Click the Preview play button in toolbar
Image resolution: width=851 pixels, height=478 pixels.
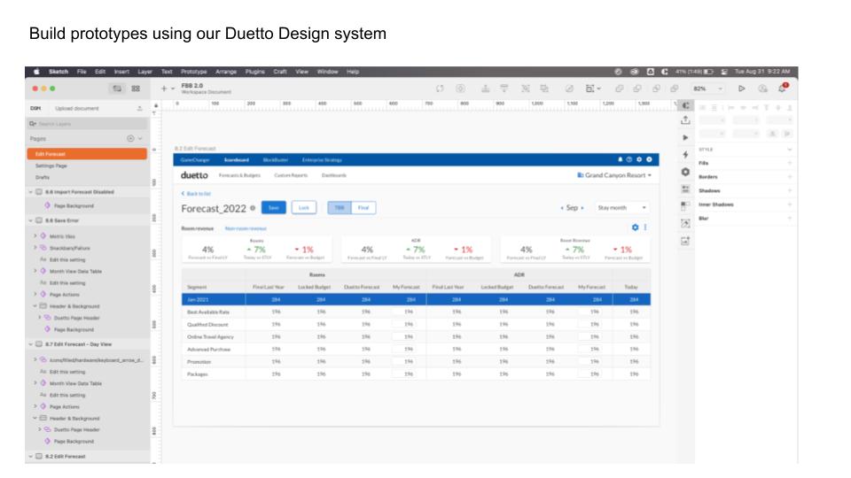[742, 89]
